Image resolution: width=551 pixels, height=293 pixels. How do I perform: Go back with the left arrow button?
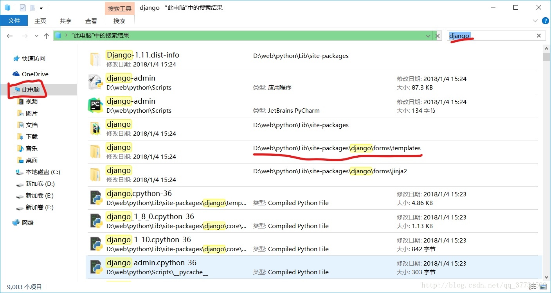10,36
